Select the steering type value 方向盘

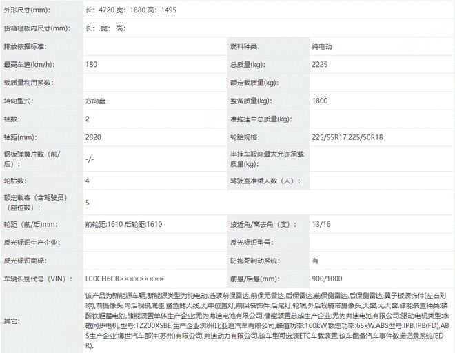pyautogui.click(x=95, y=101)
